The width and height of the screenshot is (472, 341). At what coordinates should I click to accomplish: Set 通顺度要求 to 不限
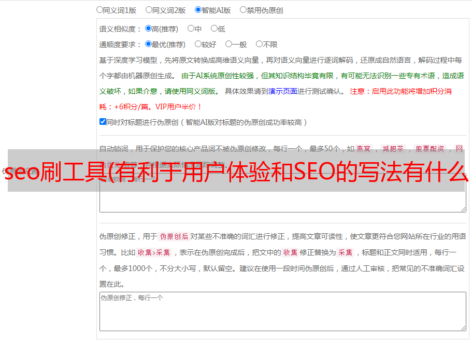[x=259, y=44]
